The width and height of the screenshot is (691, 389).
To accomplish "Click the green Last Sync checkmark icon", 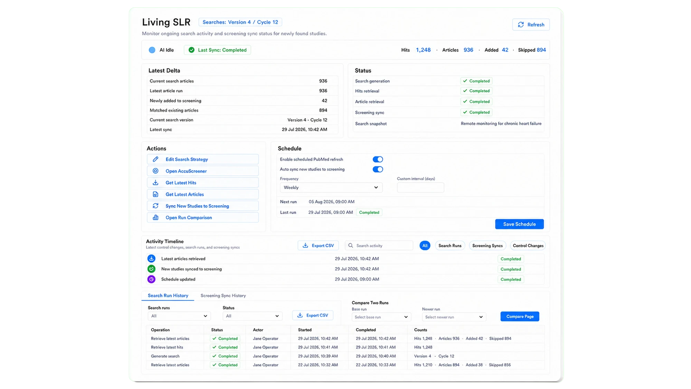I will click(191, 50).
